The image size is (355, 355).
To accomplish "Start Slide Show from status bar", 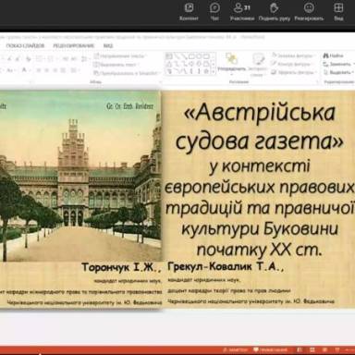I will click(x=337, y=350).
